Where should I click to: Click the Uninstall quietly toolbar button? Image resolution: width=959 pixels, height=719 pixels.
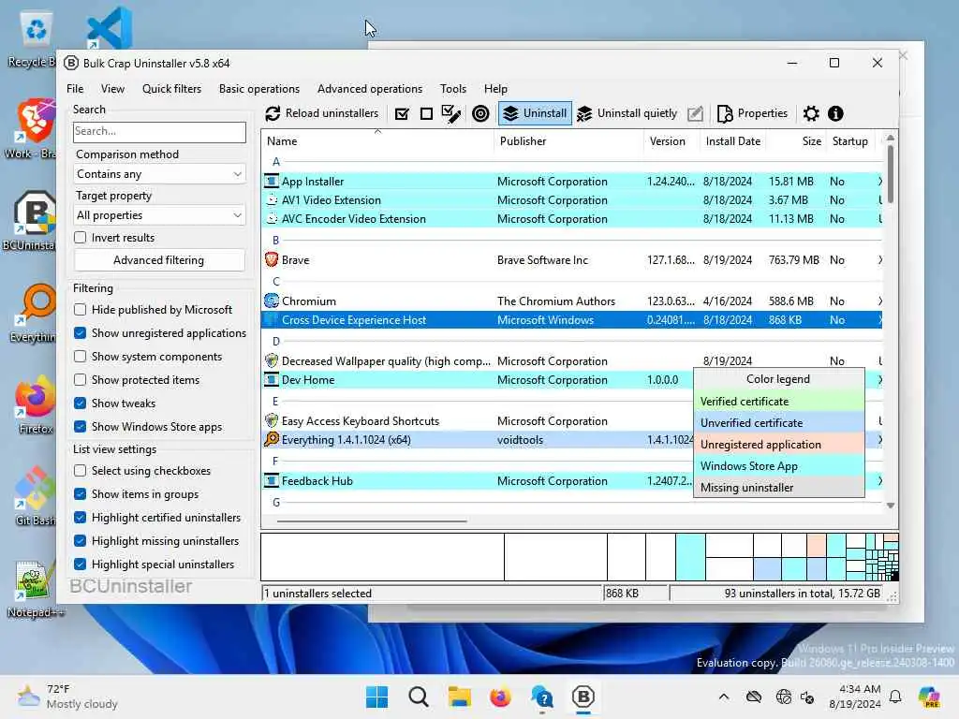point(627,113)
